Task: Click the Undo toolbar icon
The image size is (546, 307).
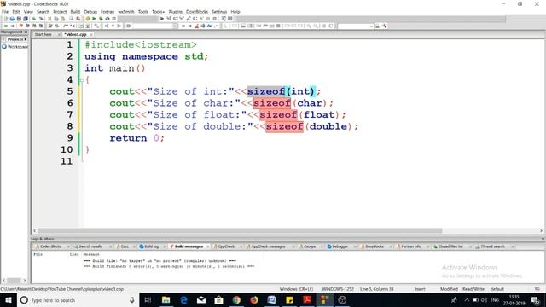Action: (x=34, y=19)
